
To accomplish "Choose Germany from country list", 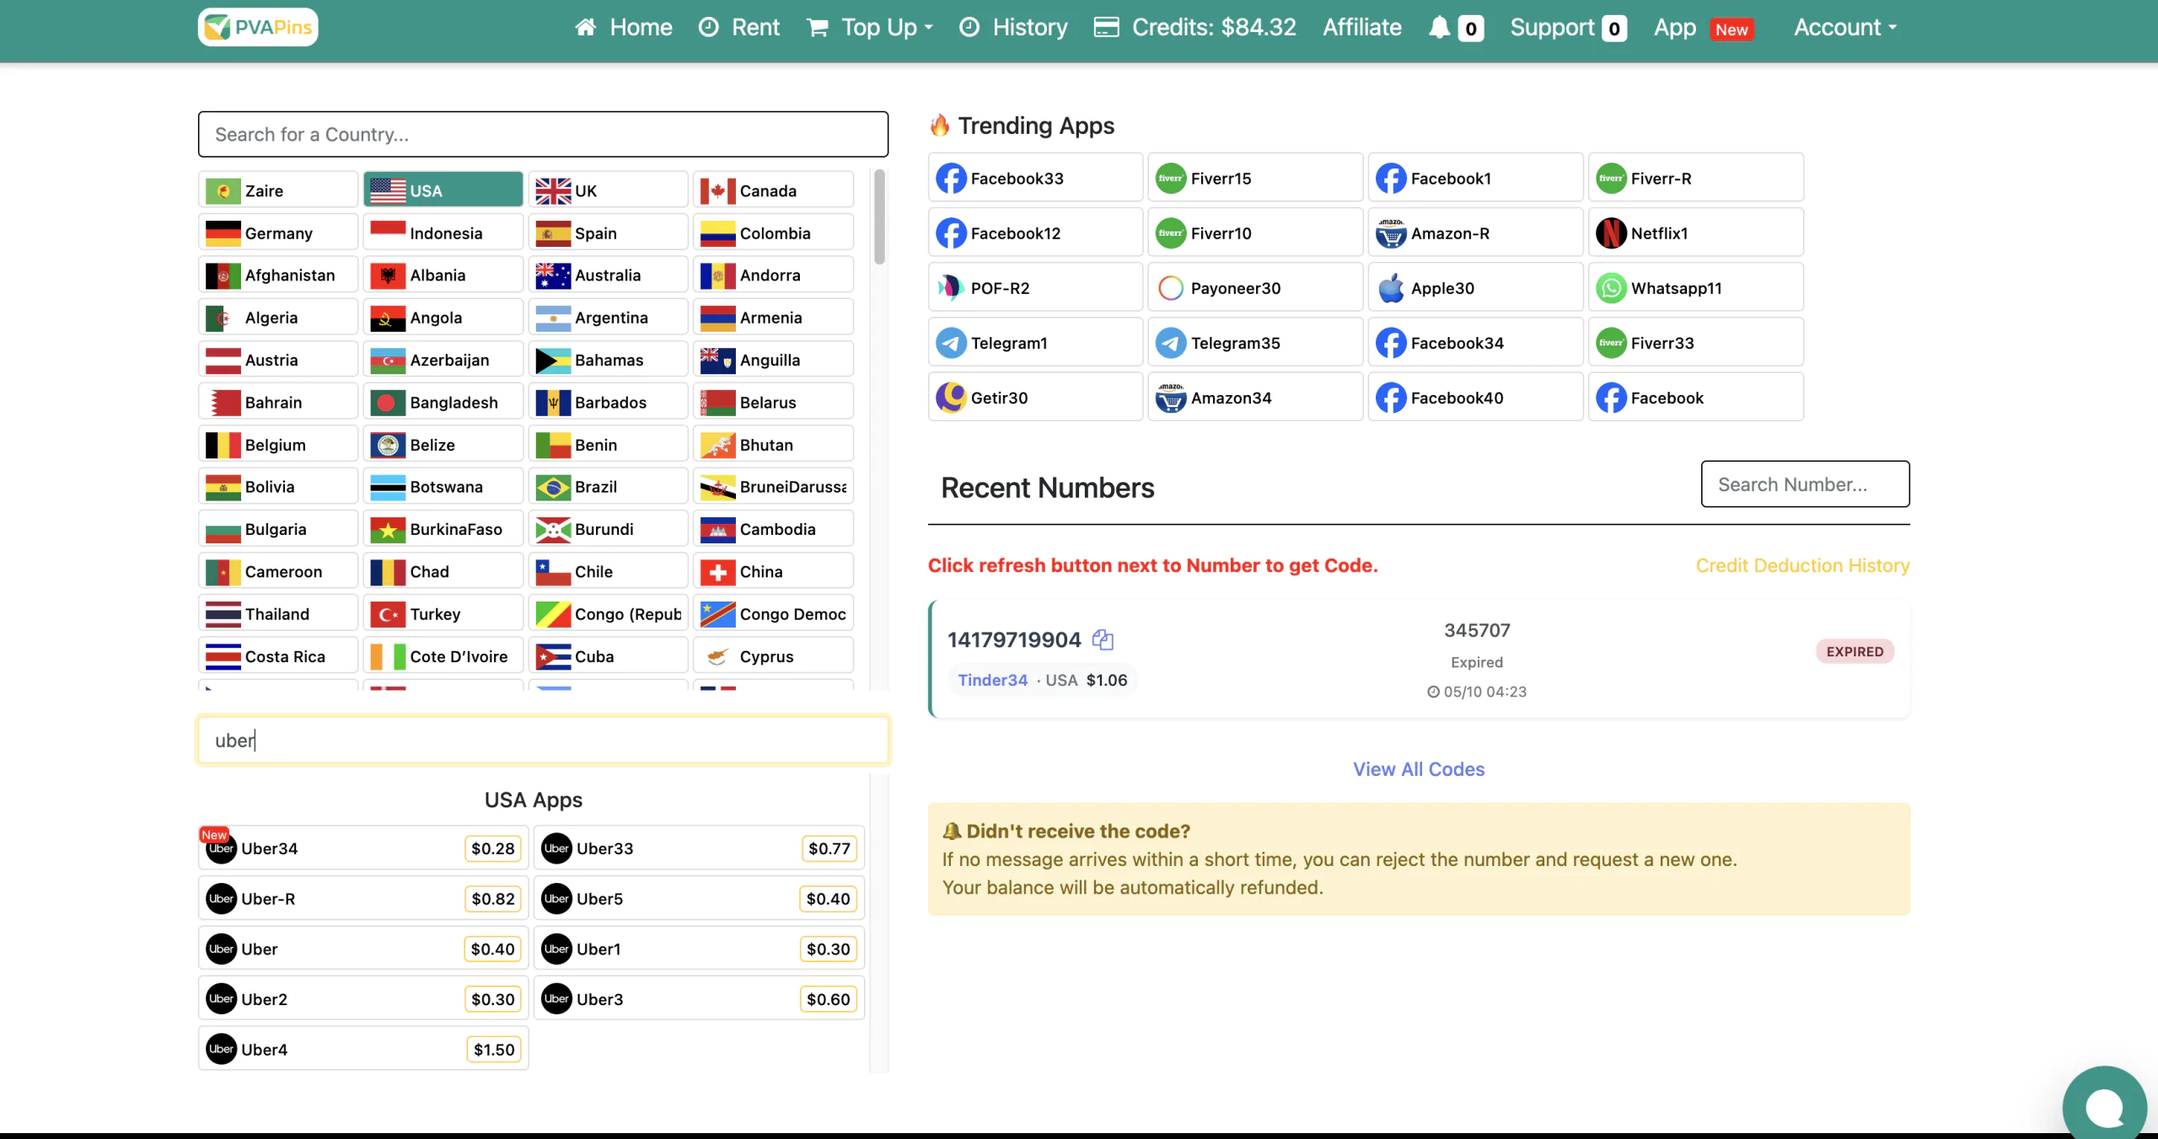I will [278, 233].
